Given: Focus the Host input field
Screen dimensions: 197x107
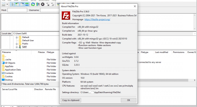Looking at the screenshot, I should (17, 10).
